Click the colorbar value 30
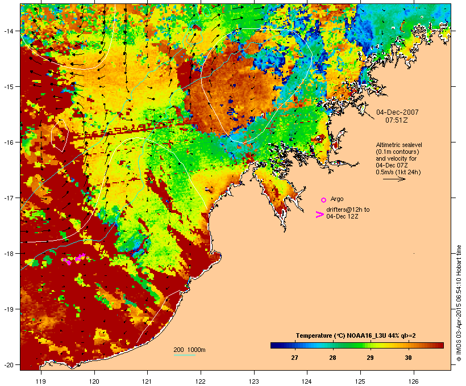This screenshot has height=386, width=466. 408,358
